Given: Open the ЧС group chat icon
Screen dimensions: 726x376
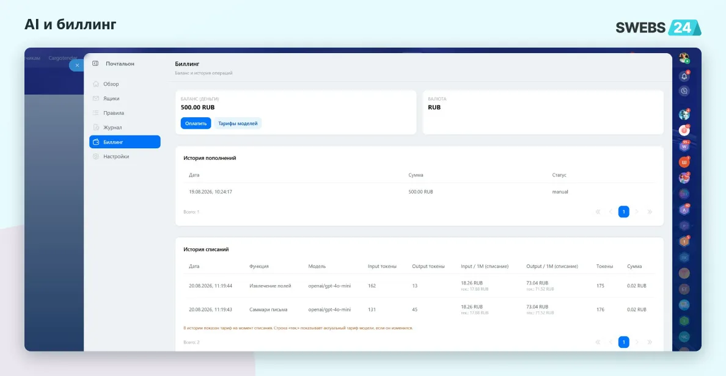Looking at the screenshot, I should point(684,337).
